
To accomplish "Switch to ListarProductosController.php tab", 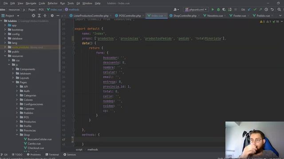I will (91, 16).
